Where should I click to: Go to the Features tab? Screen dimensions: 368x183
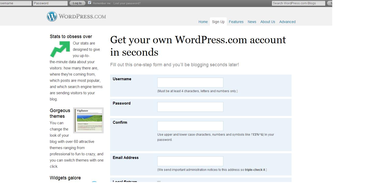(236, 22)
